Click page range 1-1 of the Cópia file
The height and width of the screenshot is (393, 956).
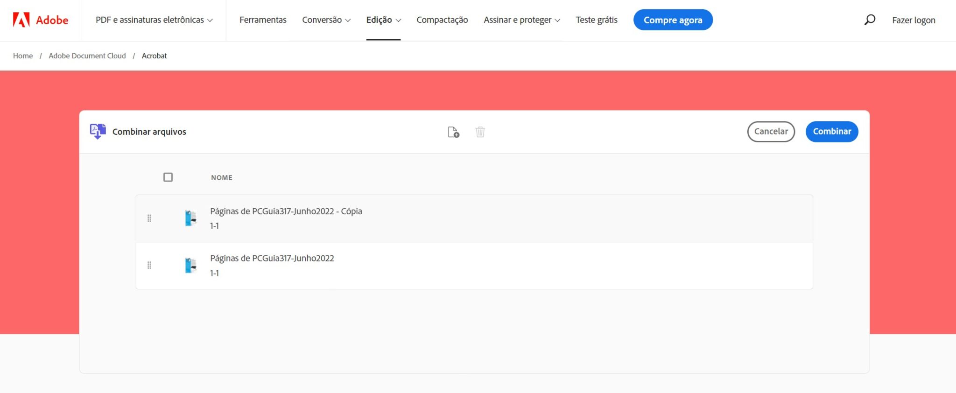pos(214,226)
